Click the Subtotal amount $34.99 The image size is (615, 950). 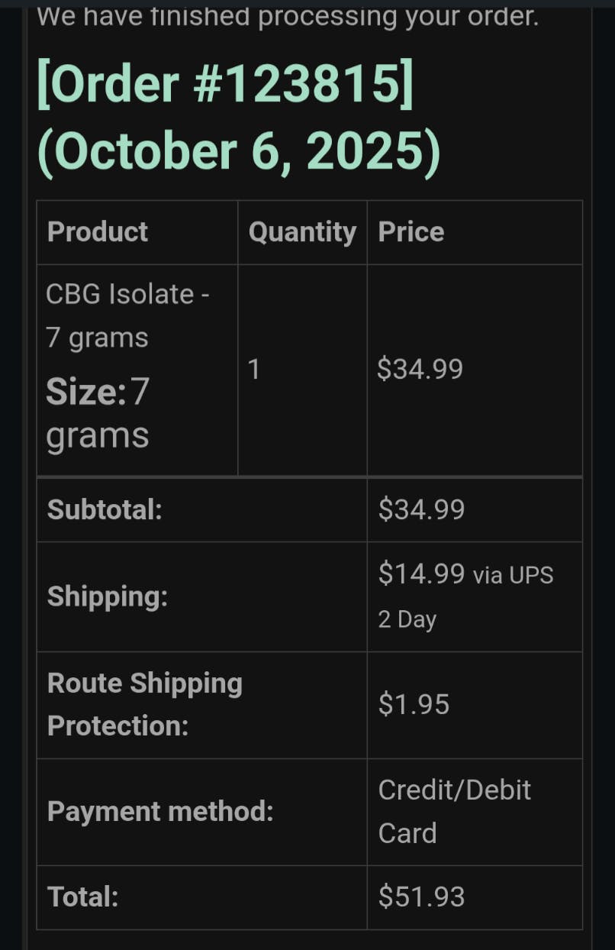421,510
